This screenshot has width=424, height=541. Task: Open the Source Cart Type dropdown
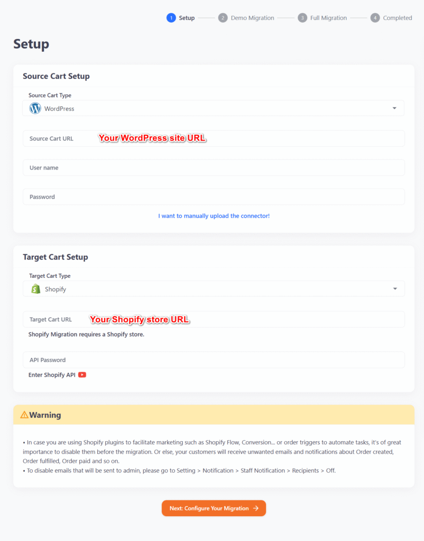(x=214, y=108)
